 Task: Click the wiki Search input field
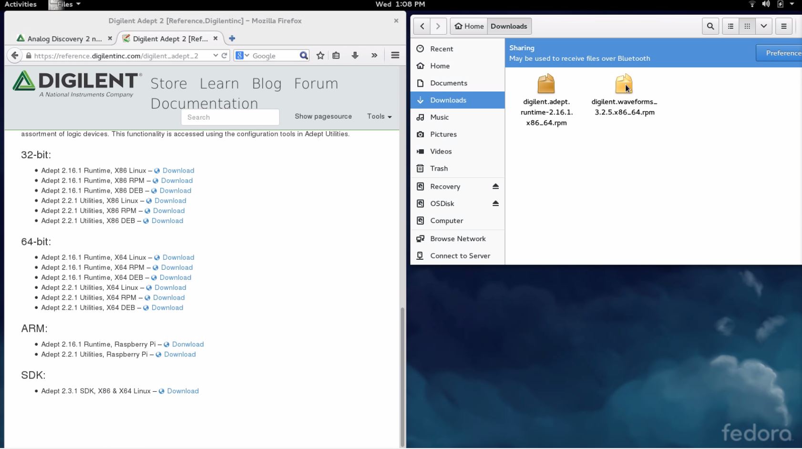[230, 117]
